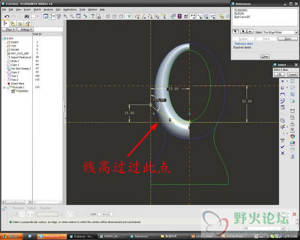The width and height of the screenshot is (300, 240).
Task: Open the Folder browser navigator tab icon
Action: pos(20,24)
